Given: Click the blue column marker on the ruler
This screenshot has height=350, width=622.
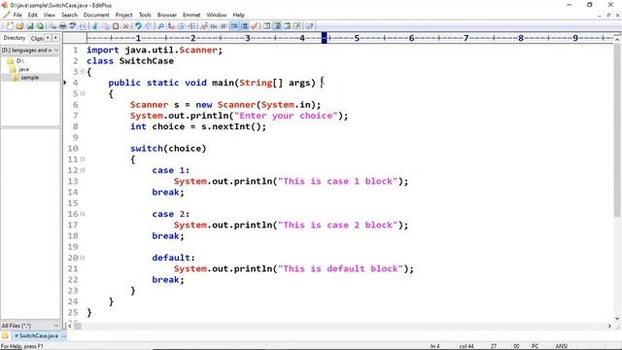Looking at the screenshot, I should click(x=324, y=38).
